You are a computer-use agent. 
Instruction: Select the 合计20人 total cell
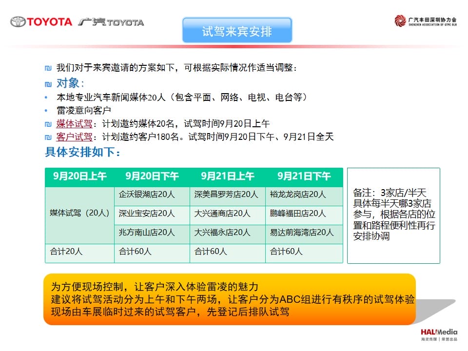[79, 253]
